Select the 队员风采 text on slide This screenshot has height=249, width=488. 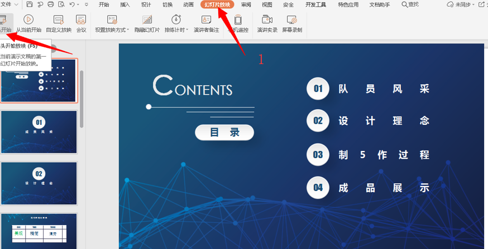coord(384,89)
